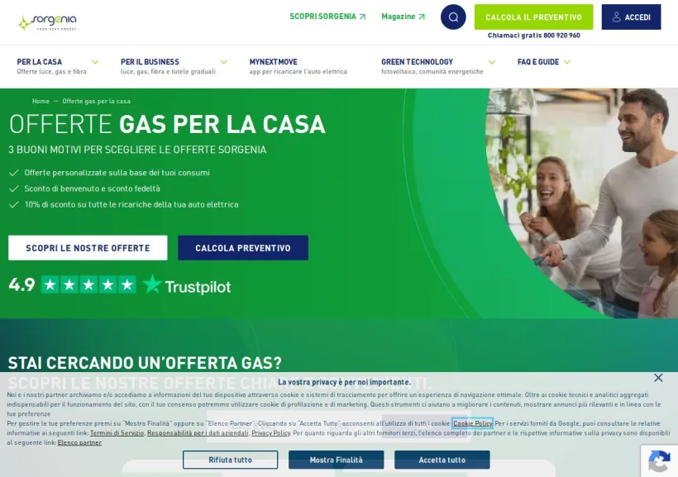
Task: Click the reCAPTCHA badge icon
Action: pos(659,461)
